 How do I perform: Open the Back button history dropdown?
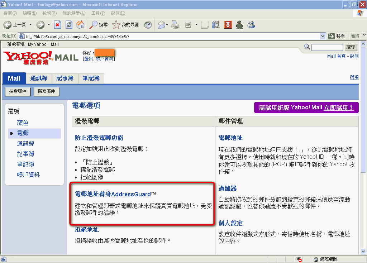[31, 25]
